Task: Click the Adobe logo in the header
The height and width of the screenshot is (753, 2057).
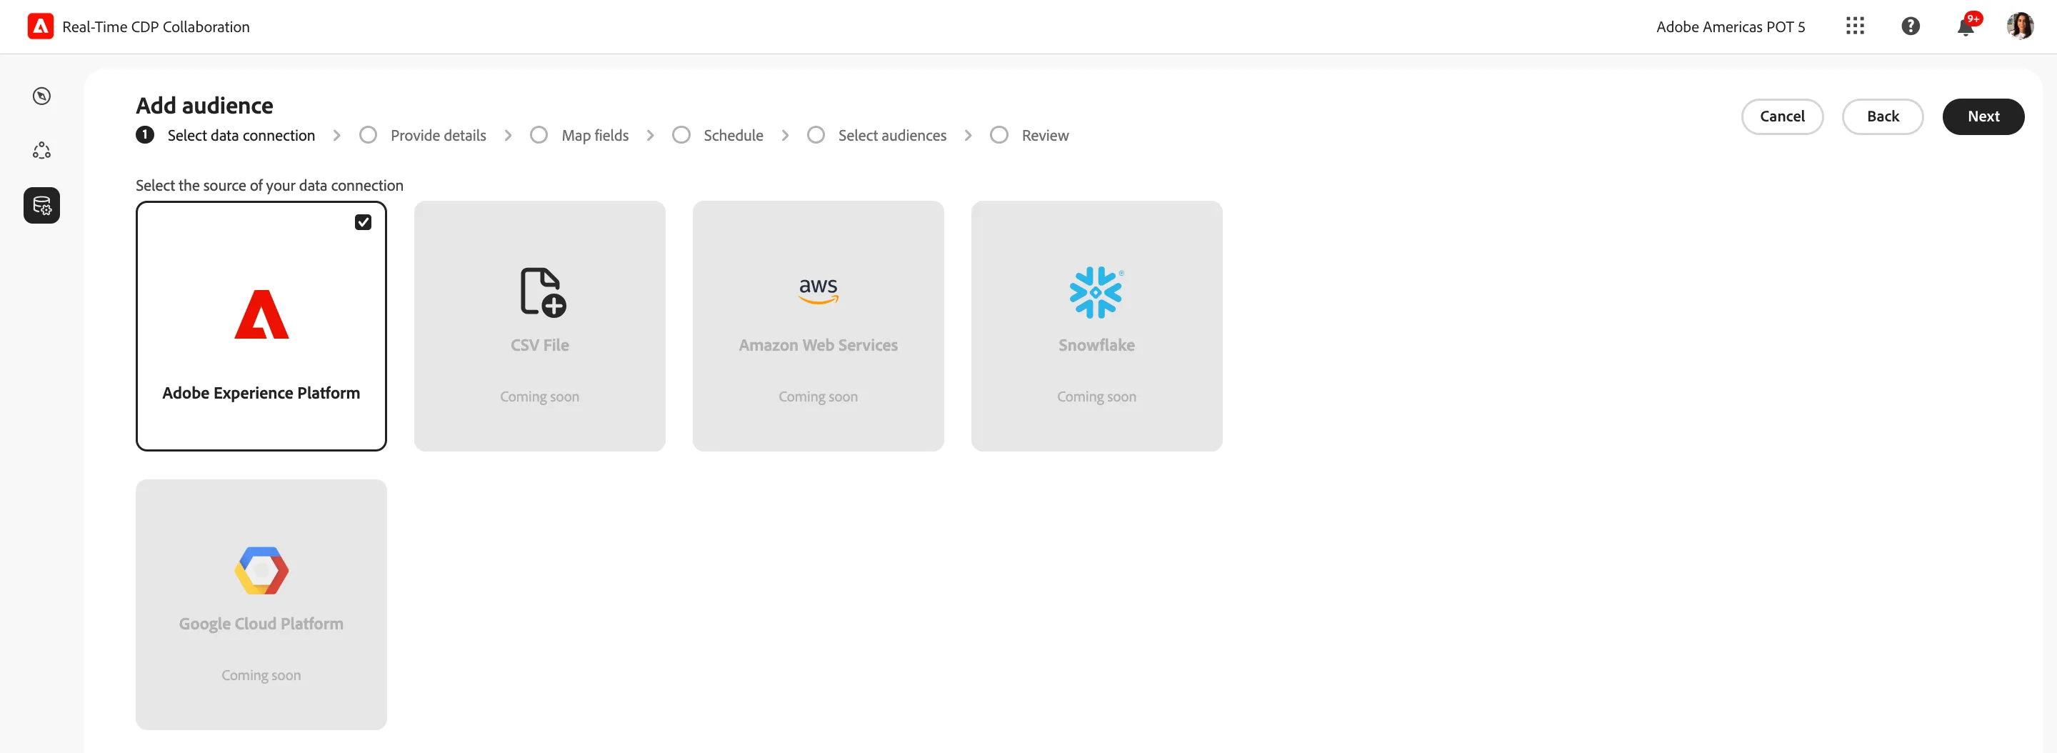Action: [x=41, y=26]
